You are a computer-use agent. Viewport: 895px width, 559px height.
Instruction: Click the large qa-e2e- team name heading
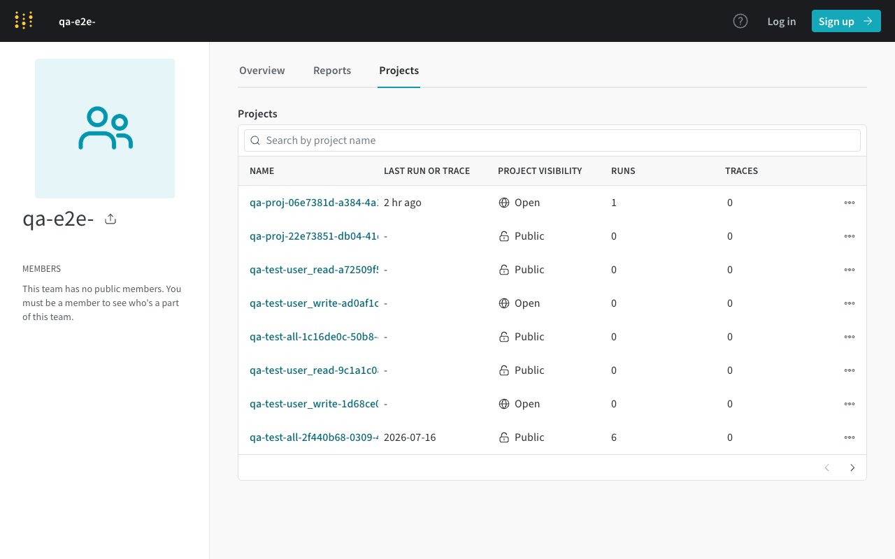[x=58, y=219]
